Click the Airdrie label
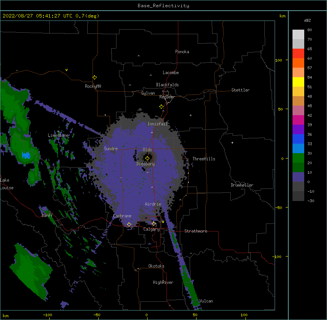The image size is (327, 320). coord(153,204)
